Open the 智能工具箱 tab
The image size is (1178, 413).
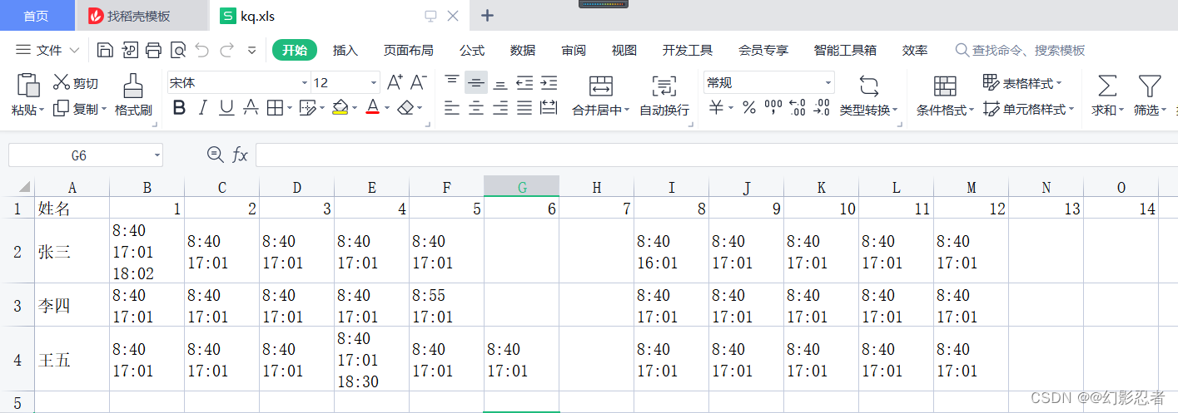(845, 51)
